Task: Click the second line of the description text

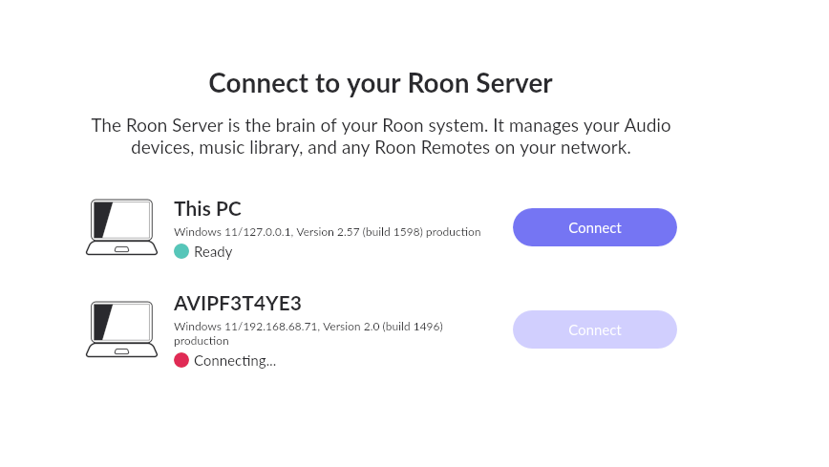Action: coord(381,148)
